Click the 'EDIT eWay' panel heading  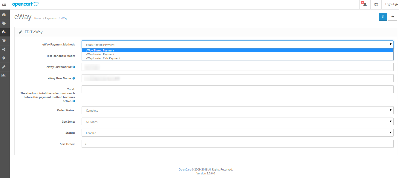[33, 32]
